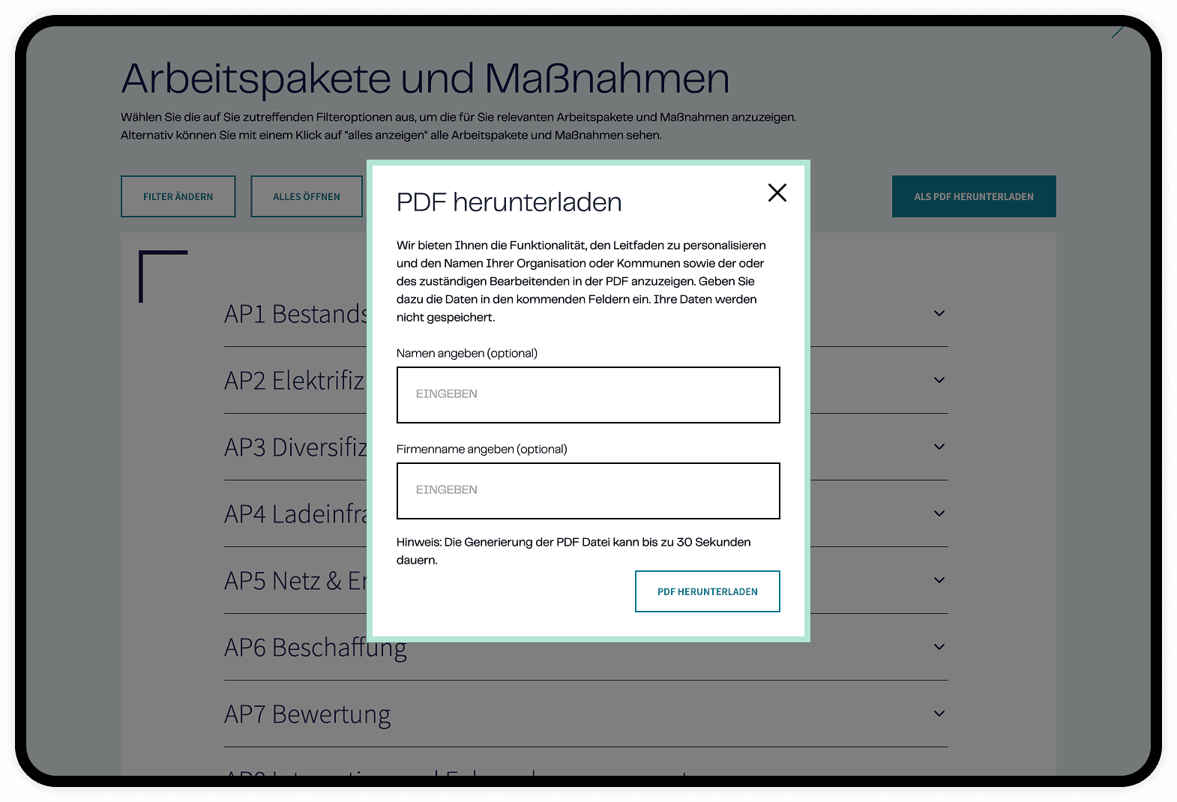Screen dimensions: 1177x802
Task: Click the Firmenname angeben (optional) label
Action: (x=482, y=449)
